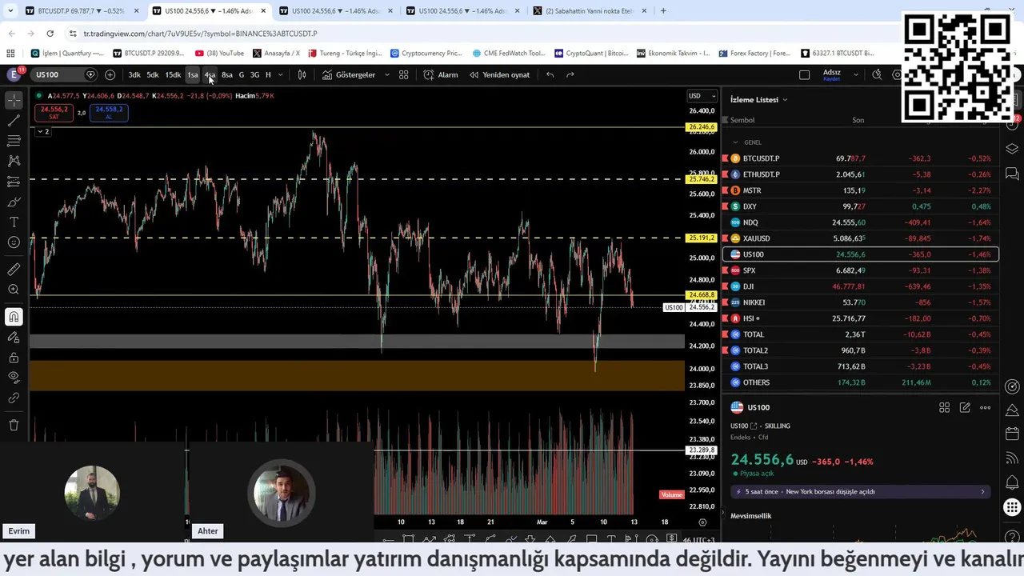Switch to the Sabahattin Yanni browser tab
Viewport: 1024px width, 576px height.
click(590, 11)
